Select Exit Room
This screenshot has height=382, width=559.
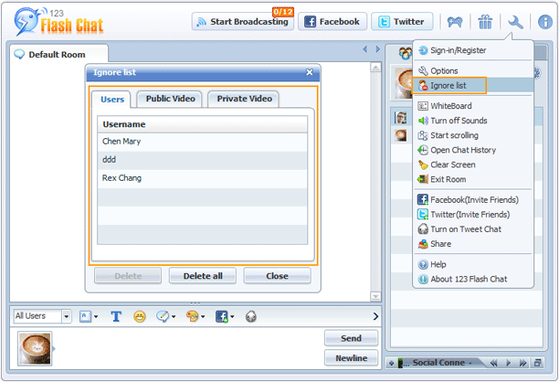pos(473,179)
